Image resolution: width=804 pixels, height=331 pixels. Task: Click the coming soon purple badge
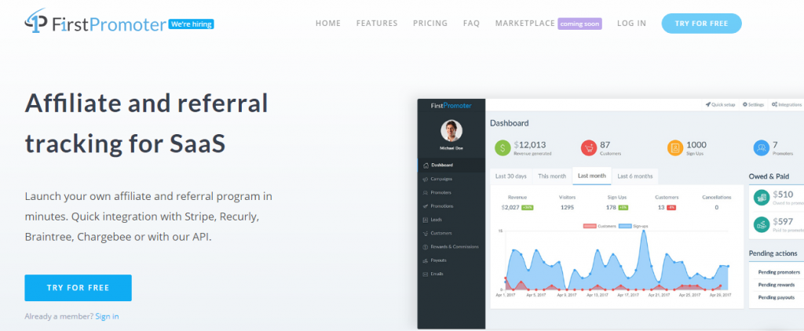click(580, 24)
